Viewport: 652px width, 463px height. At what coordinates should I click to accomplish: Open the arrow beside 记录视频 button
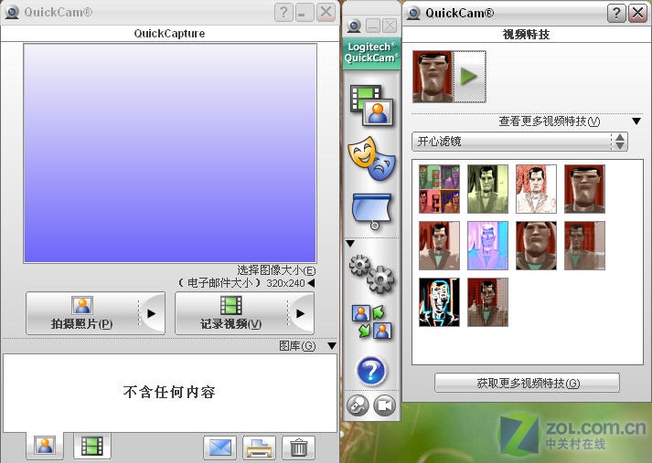coord(301,313)
